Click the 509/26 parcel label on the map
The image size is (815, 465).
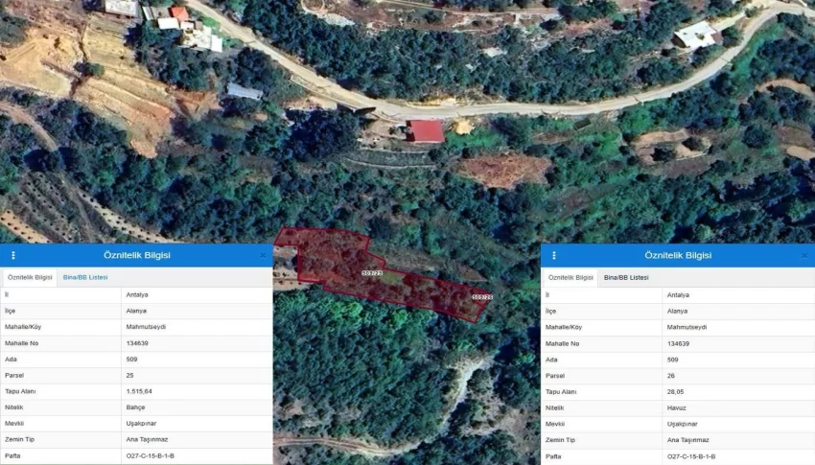(482, 297)
